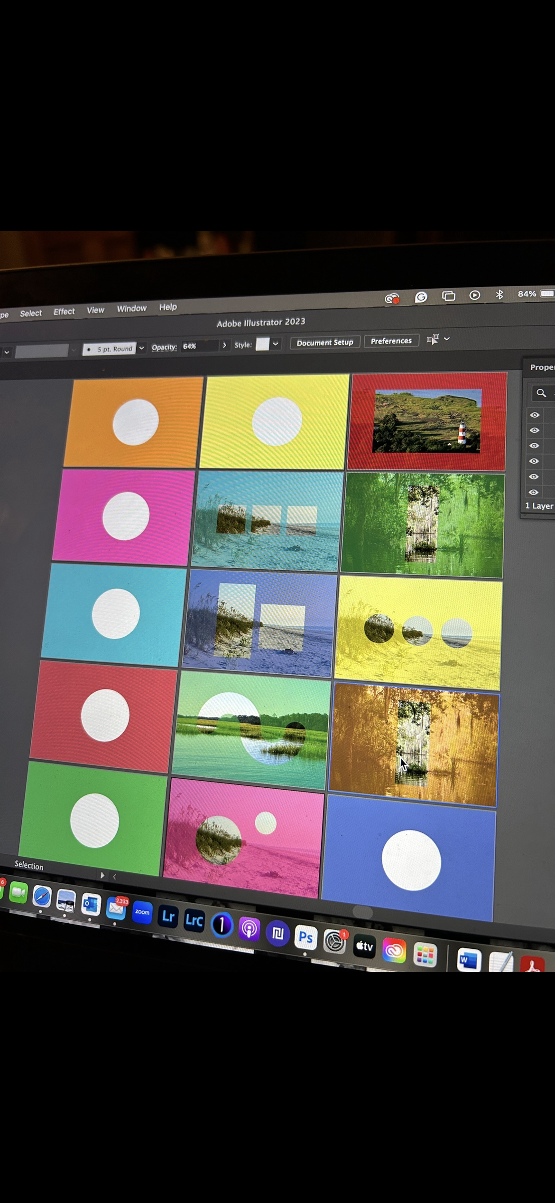Click the Opacity label link

click(164, 347)
